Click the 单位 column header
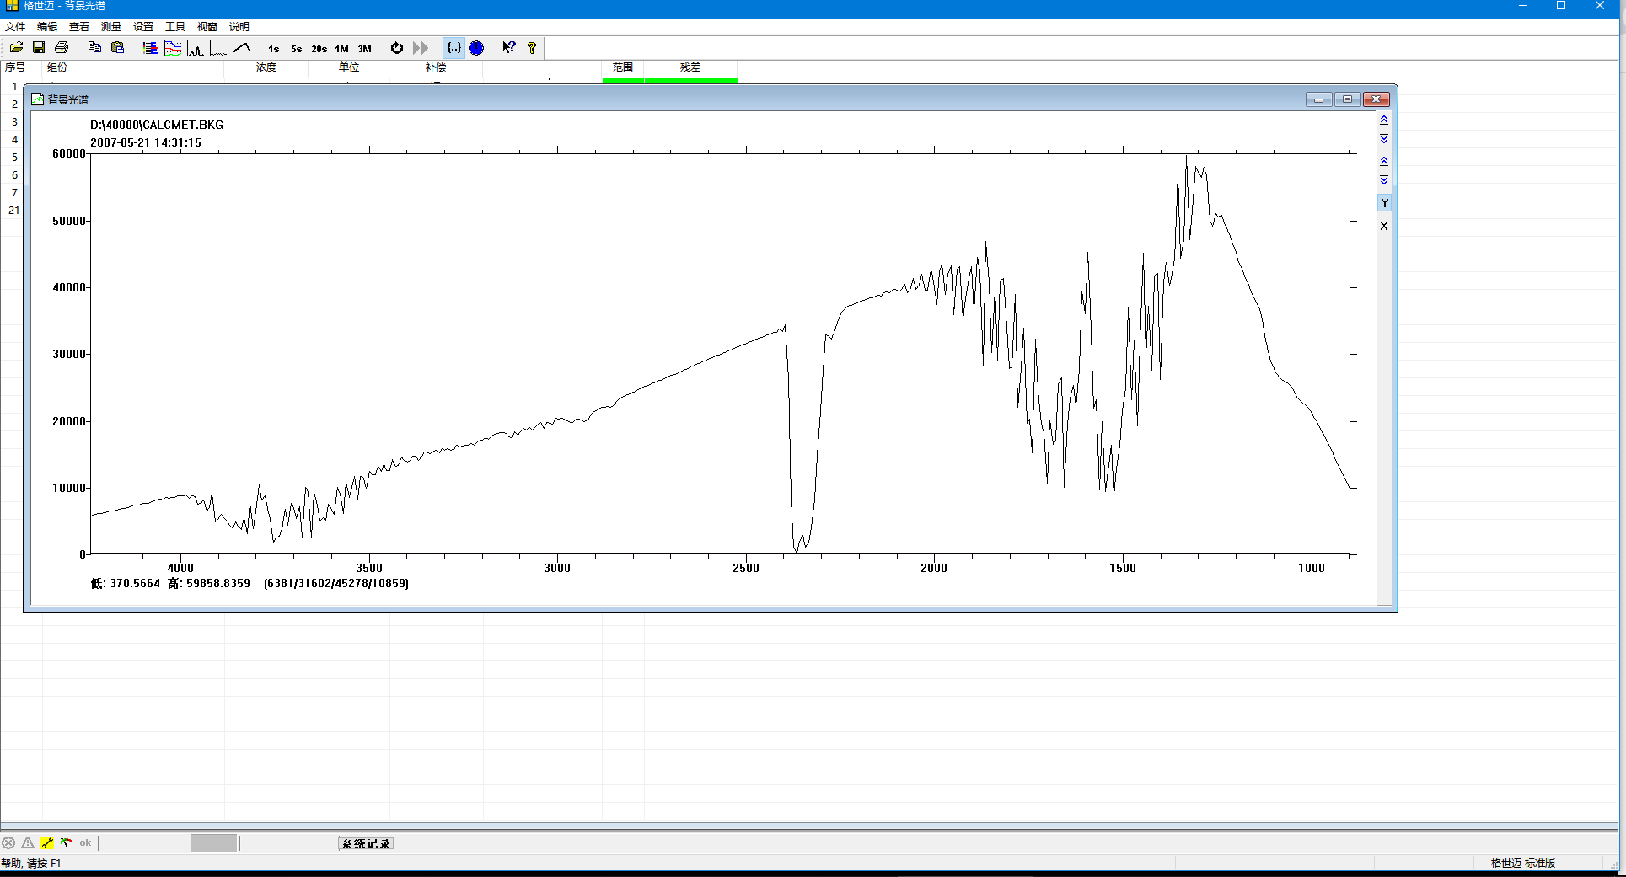 [x=349, y=67]
